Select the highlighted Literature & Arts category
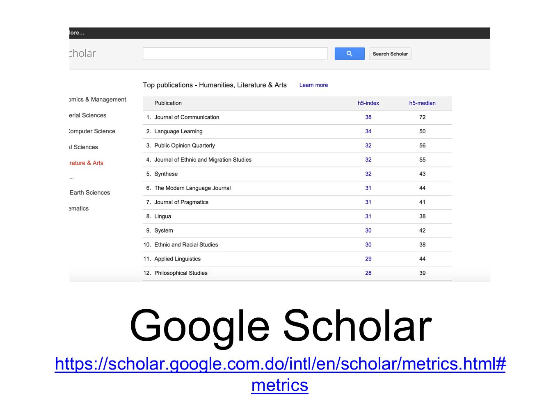The height and width of the screenshot is (420, 560). tap(86, 163)
